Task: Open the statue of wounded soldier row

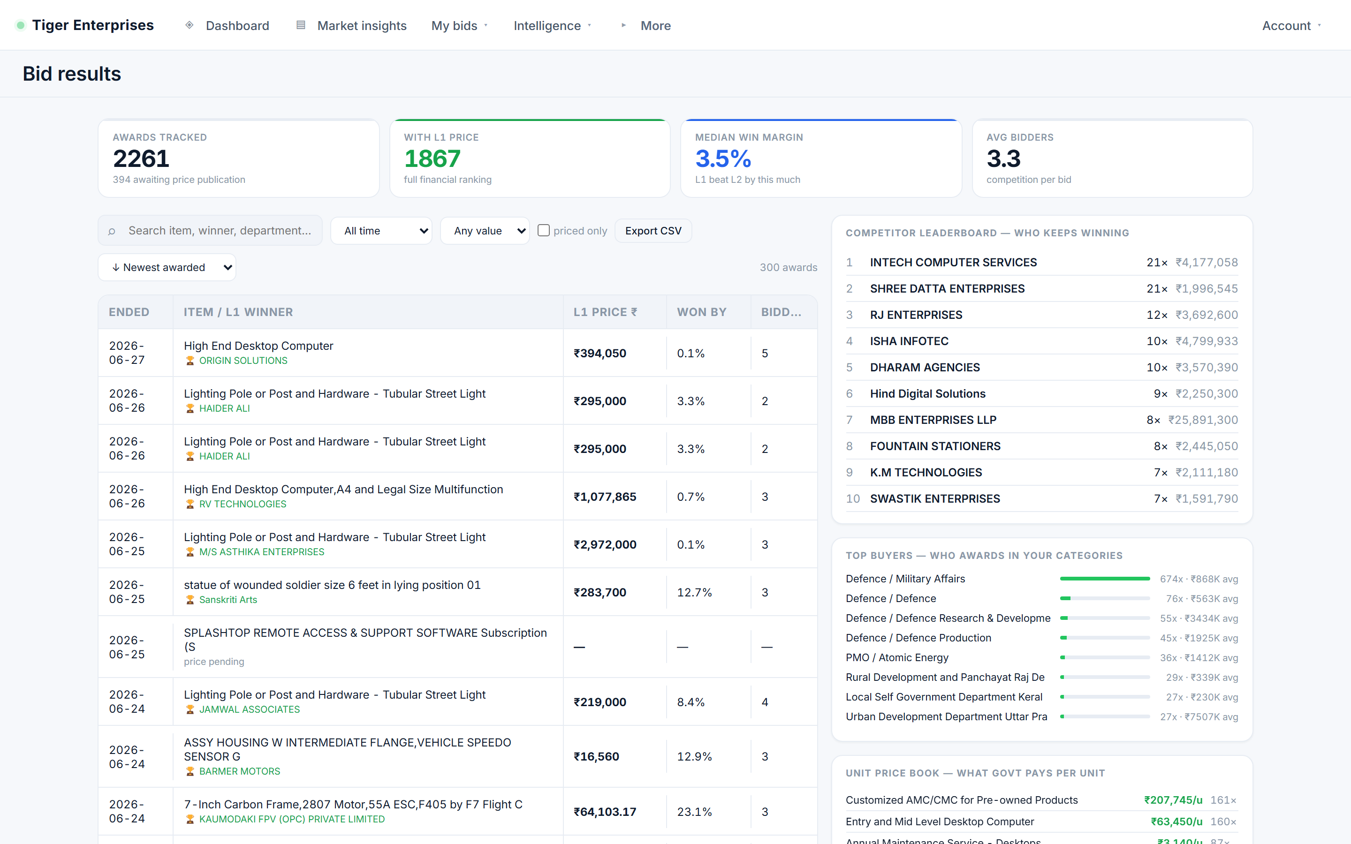Action: coord(458,592)
